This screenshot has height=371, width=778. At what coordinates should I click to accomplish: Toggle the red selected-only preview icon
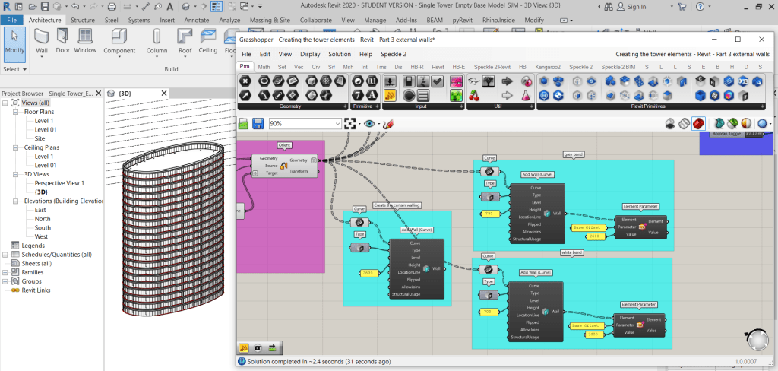click(x=697, y=123)
